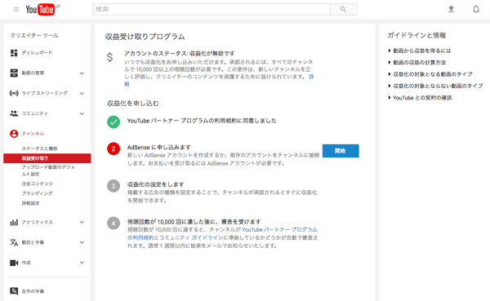Click the コミュニティ people icon

(14, 113)
